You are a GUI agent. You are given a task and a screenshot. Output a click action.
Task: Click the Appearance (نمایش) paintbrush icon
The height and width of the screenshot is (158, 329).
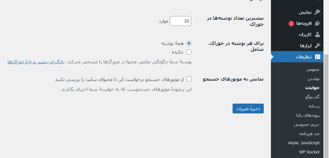point(318,12)
